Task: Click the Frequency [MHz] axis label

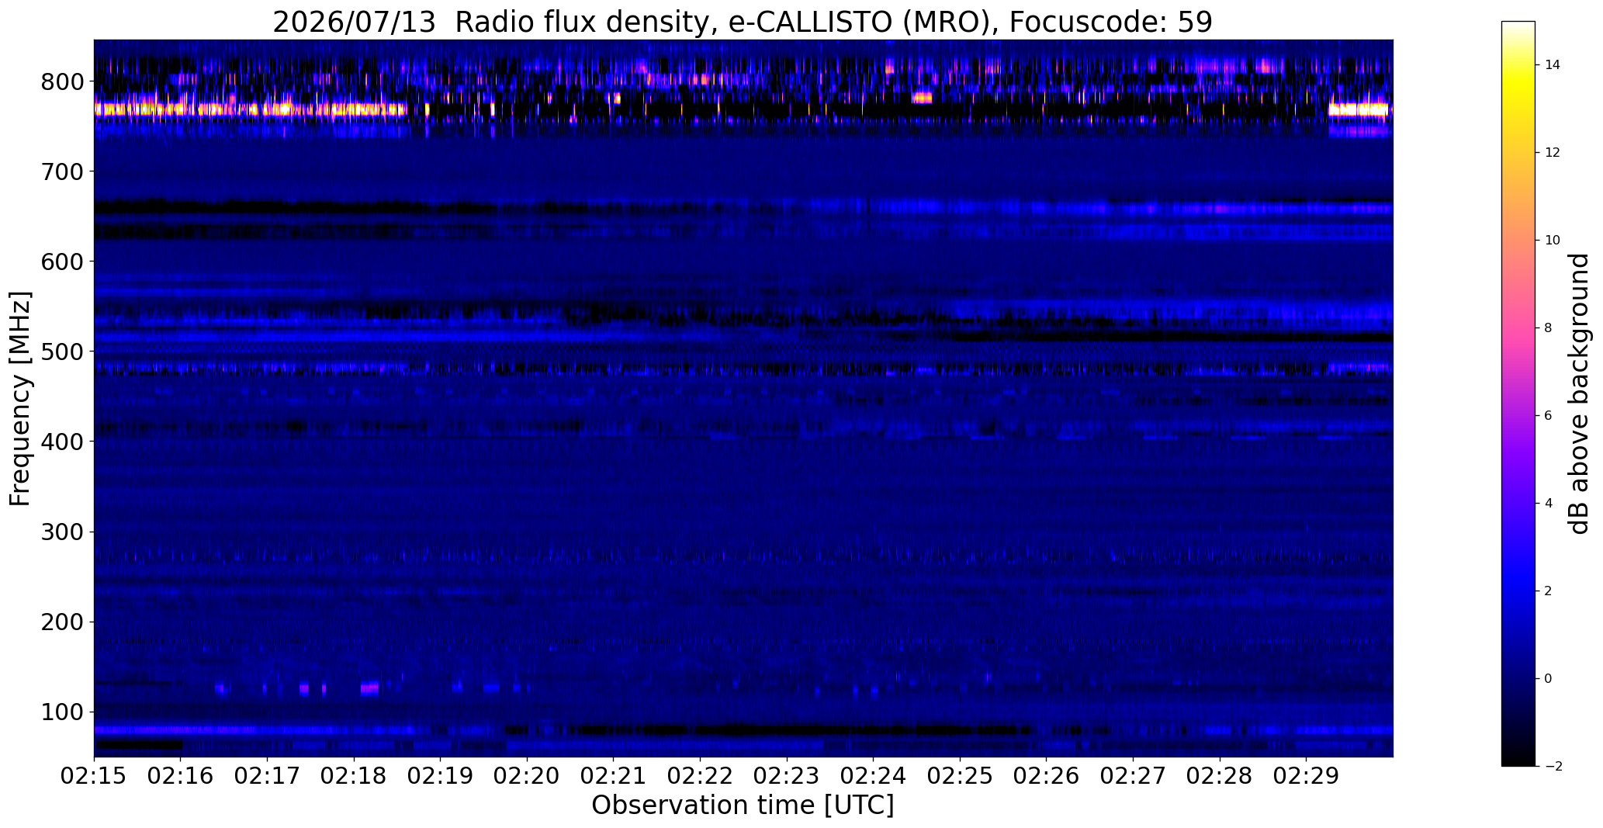Action: click(20, 399)
